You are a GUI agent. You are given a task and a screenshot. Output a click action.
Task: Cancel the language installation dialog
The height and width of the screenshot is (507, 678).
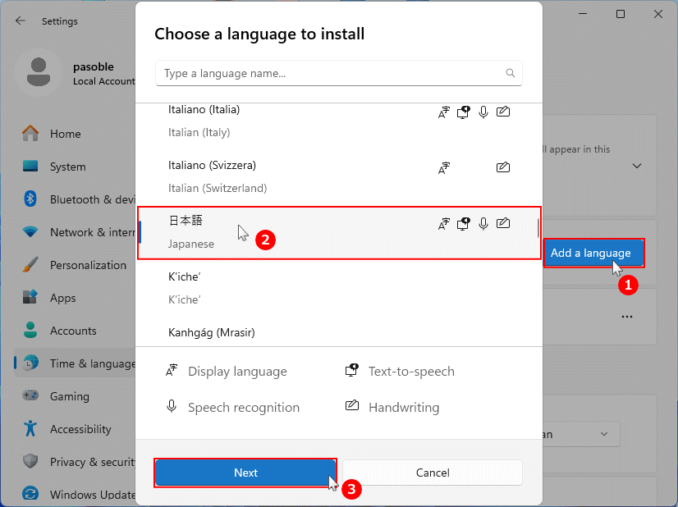point(433,473)
